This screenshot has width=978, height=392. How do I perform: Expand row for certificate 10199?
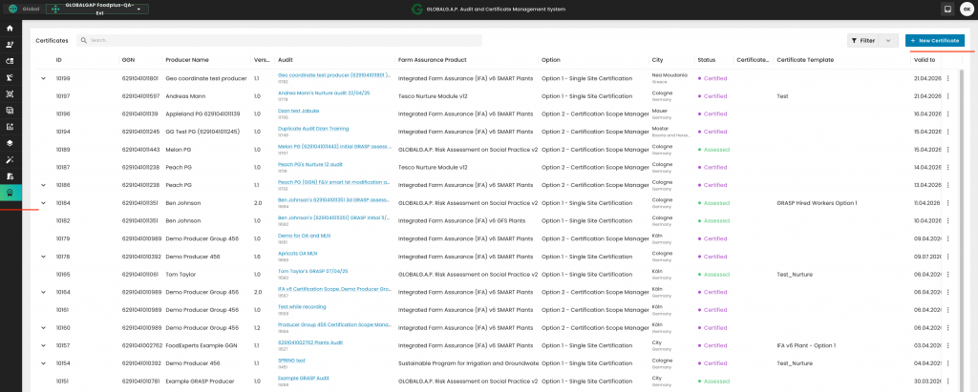[43, 78]
